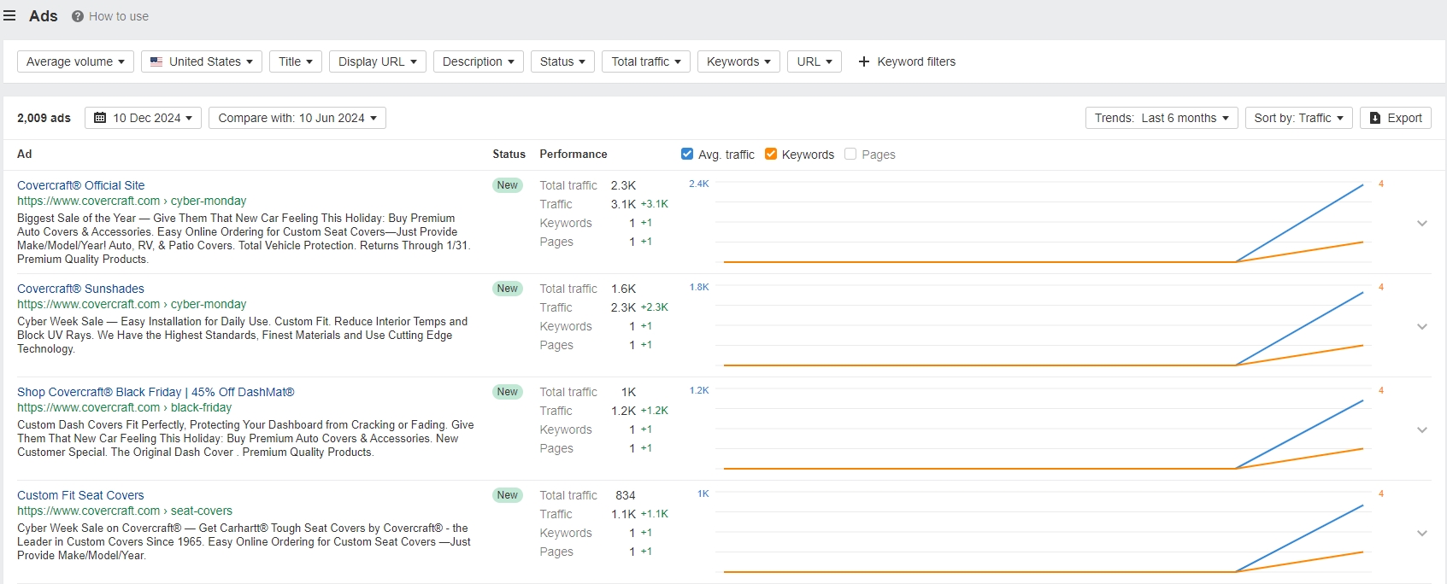Open the 10 Dec 2024 date picker

(143, 118)
